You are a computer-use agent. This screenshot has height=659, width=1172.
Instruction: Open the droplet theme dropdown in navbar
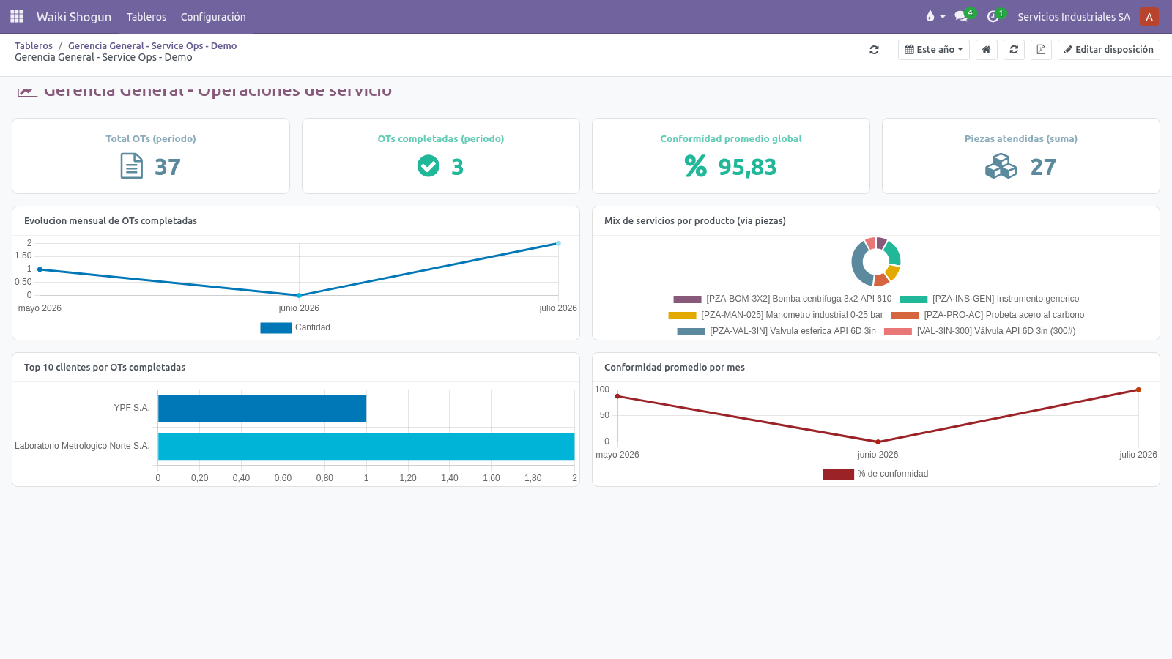[x=935, y=16]
